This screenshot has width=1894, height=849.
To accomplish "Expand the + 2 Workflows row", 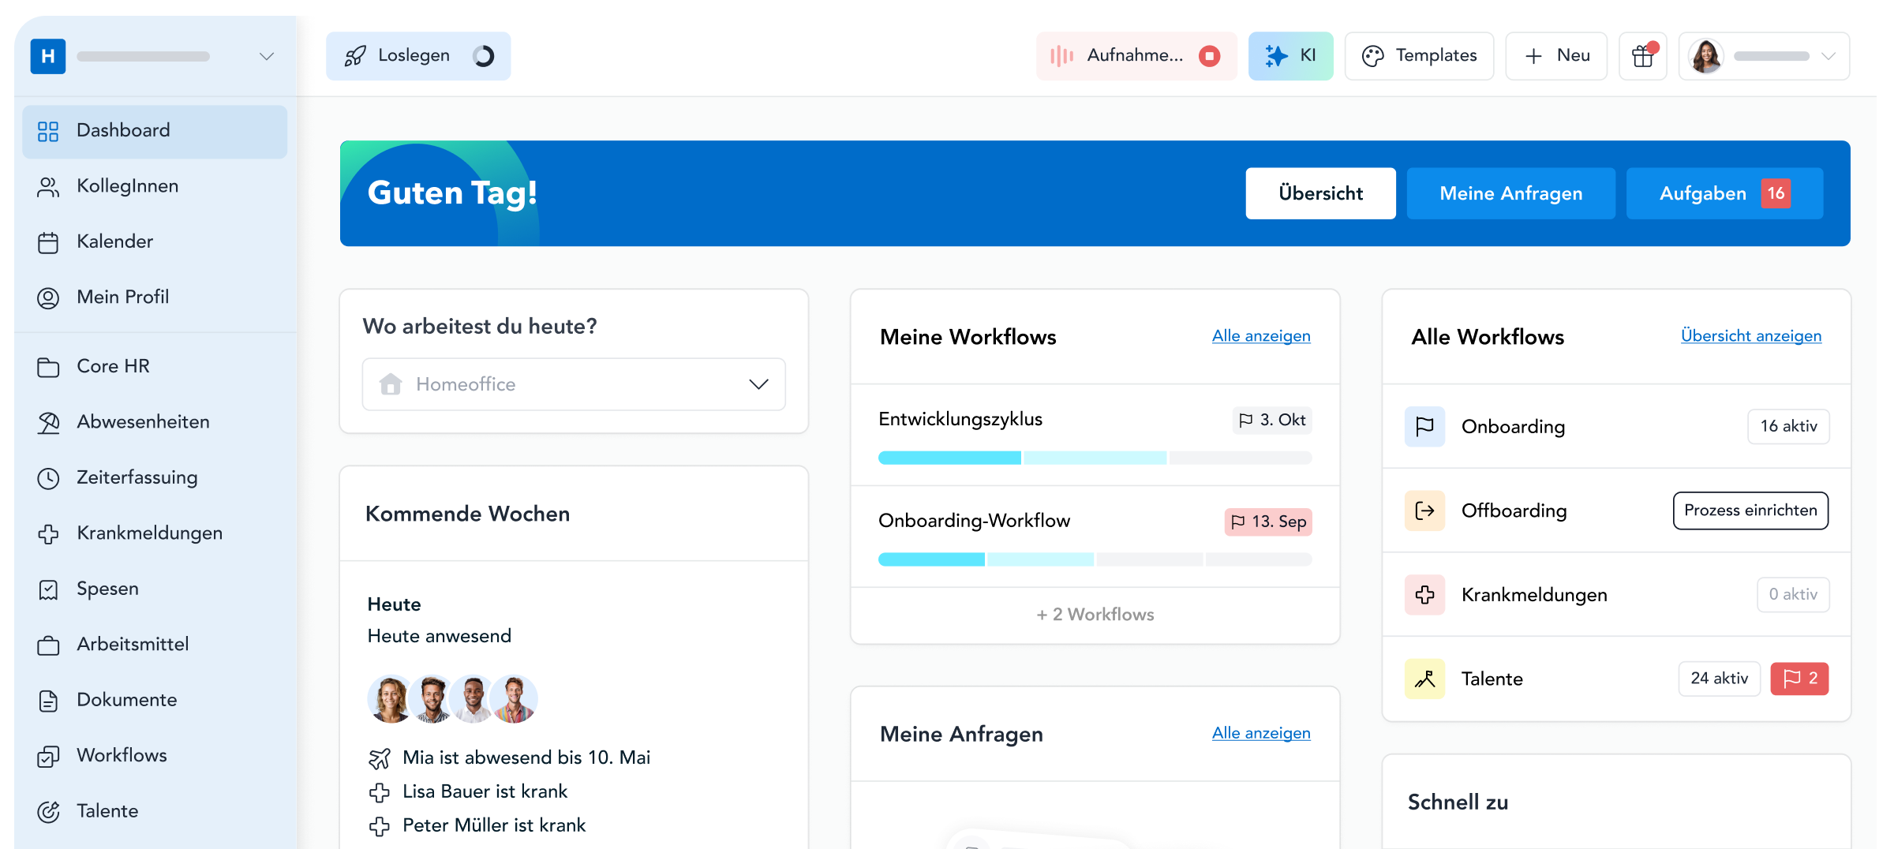I will [1095, 615].
